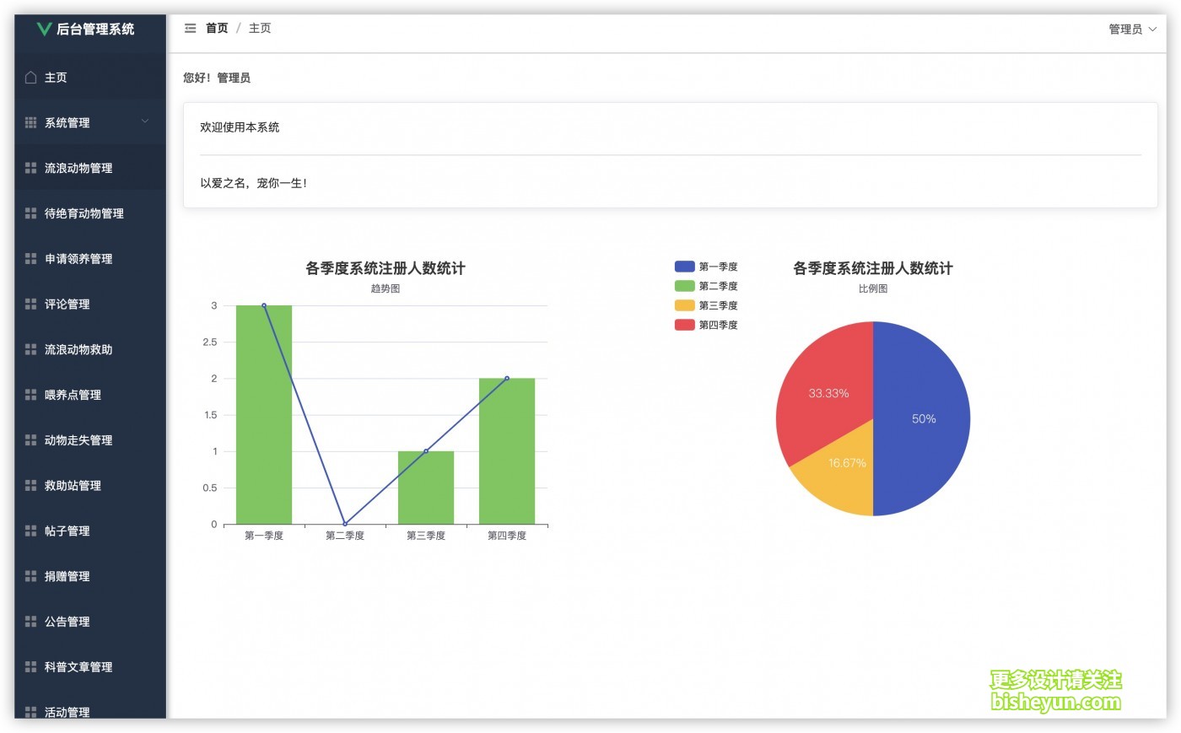The width and height of the screenshot is (1181, 733).
Task: Click the icon beside 捐赠管理
Action: pyautogui.click(x=31, y=576)
